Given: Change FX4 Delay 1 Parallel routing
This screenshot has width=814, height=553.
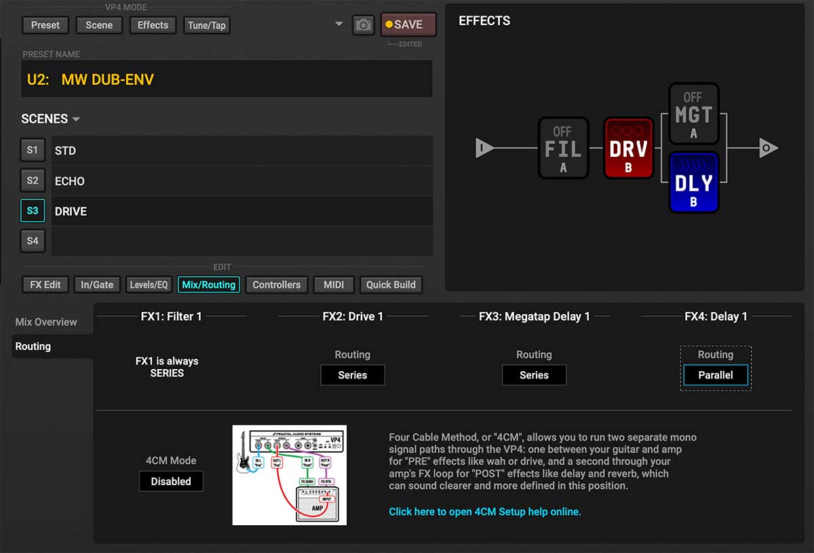Looking at the screenshot, I should pos(716,375).
